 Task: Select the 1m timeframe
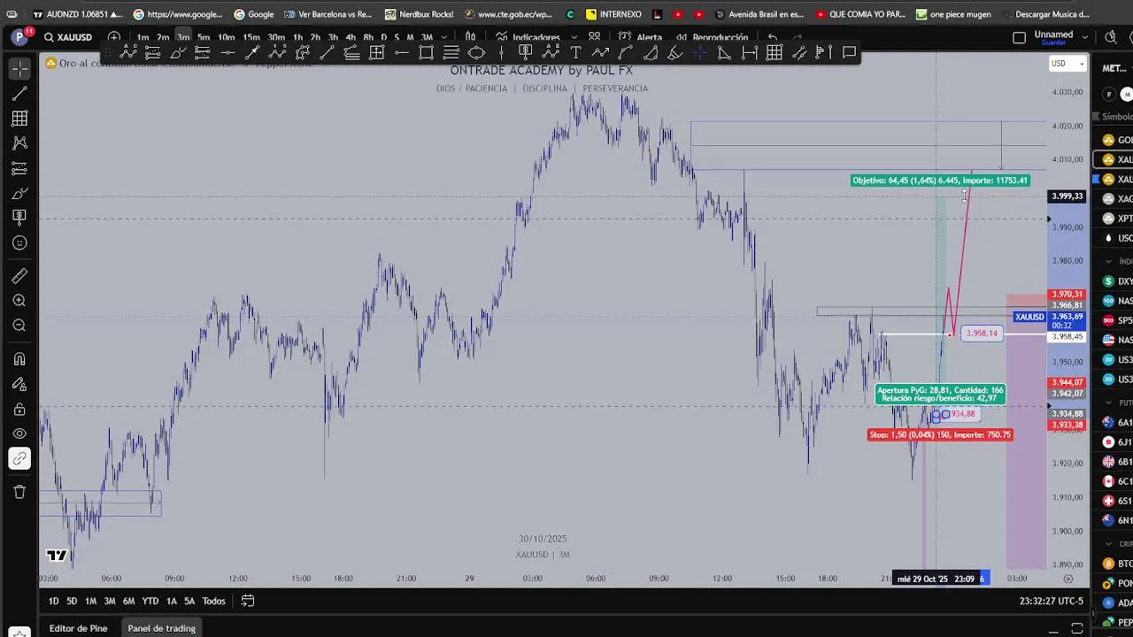pos(143,37)
